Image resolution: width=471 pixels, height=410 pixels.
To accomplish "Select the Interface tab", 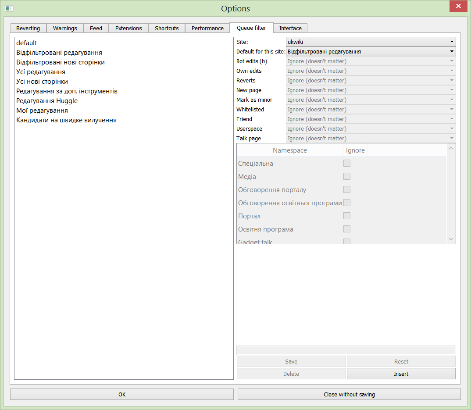I will point(290,28).
